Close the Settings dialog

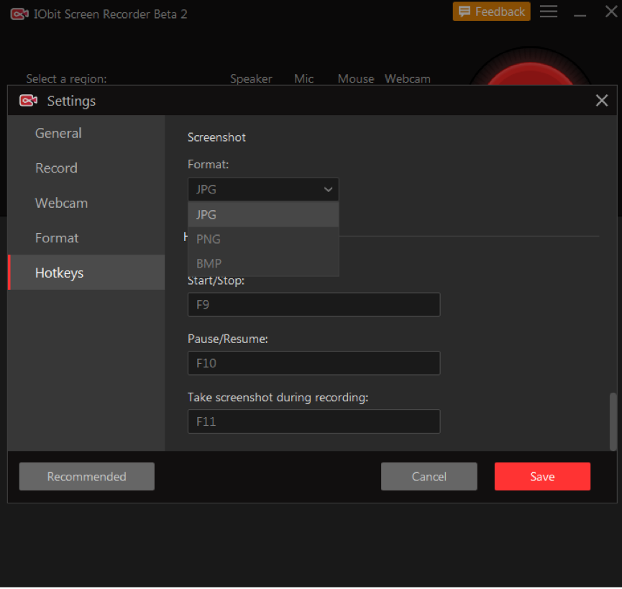pyautogui.click(x=602, y=101)
